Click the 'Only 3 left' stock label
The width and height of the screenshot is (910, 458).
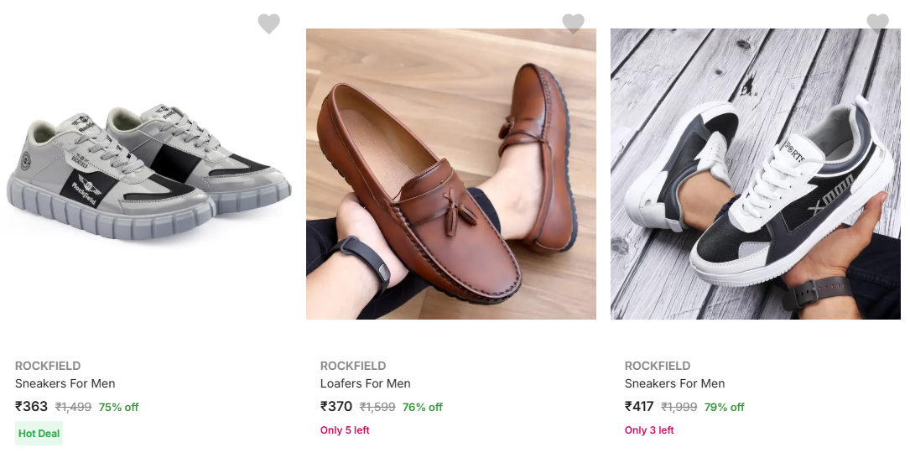point(649,430)
